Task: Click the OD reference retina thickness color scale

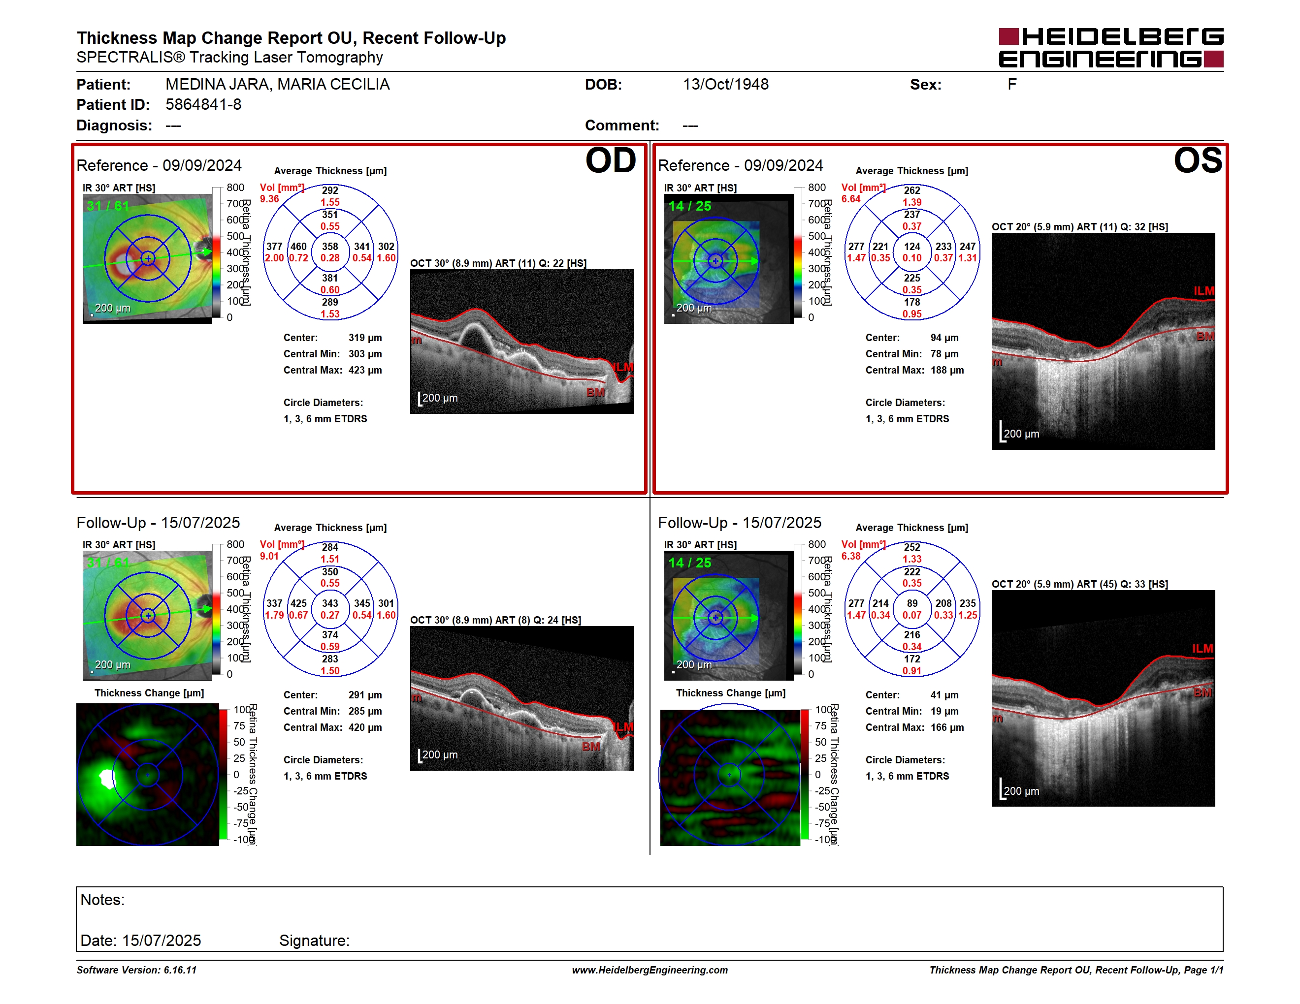Action: coord(217,253)
